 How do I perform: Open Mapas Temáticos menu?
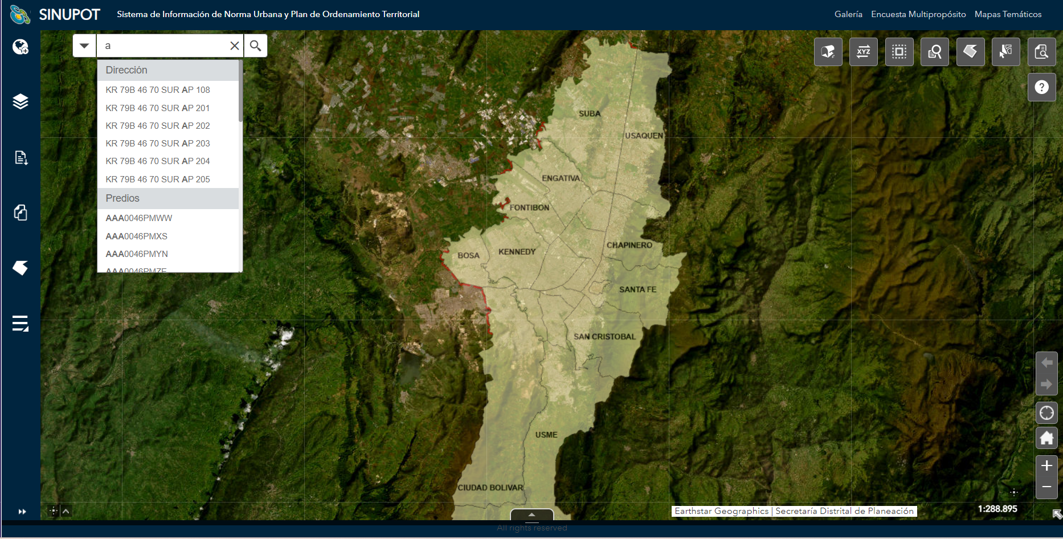[x=1008, y=14]
